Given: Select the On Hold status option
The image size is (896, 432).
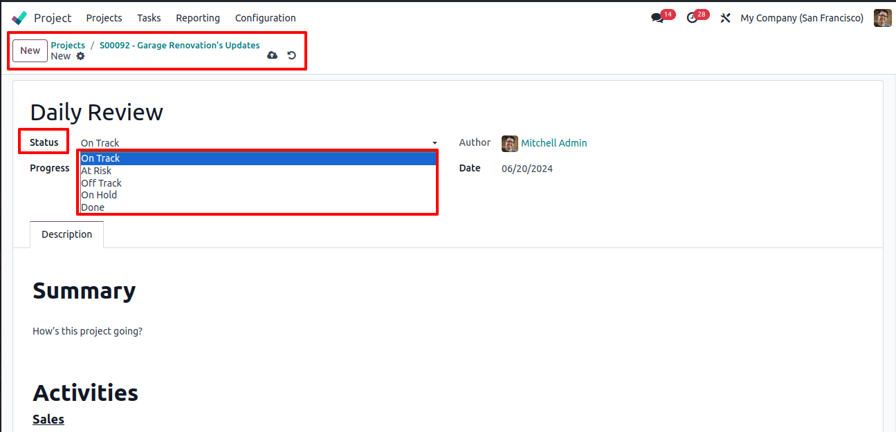Looking at the screenshot, I should (258, 195).
